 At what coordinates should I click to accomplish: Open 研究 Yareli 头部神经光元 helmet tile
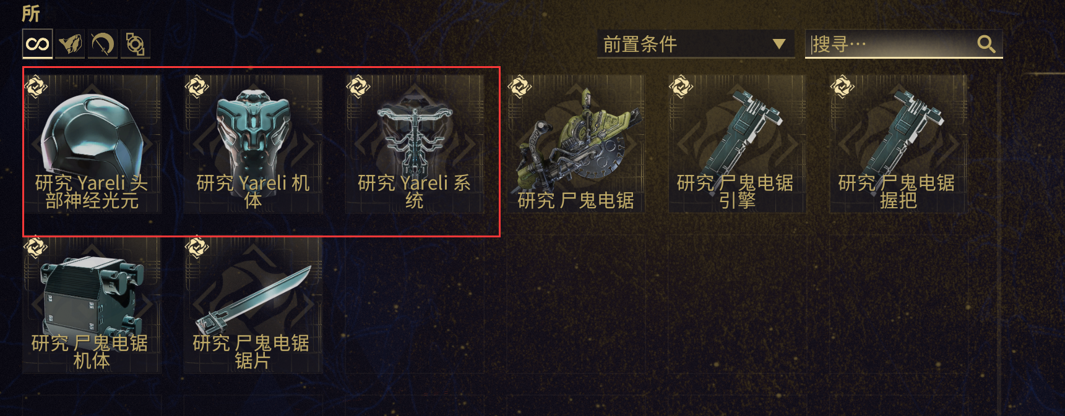tap(92, 144)
